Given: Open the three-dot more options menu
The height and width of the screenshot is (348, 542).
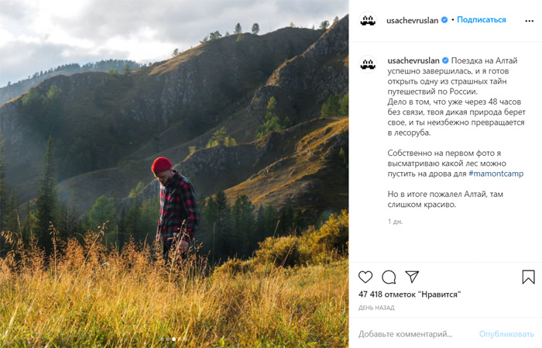Looking at the screenshot, I should 529,21.
